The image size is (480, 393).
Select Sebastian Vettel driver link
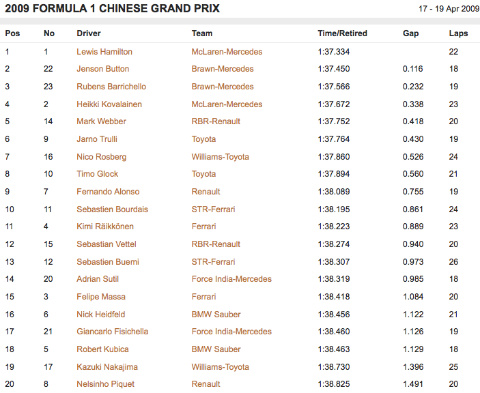pos(107,244)
